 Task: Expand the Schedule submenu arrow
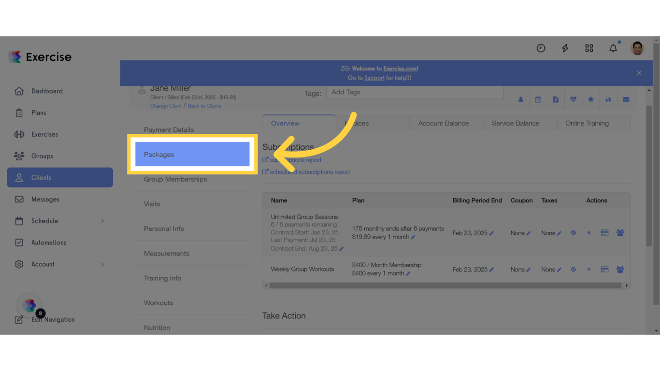[102, 221]
